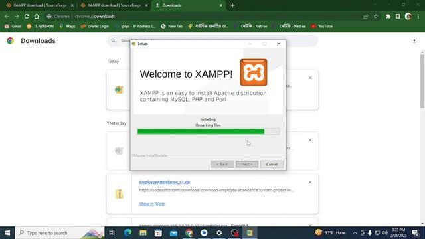Open Microsoft Store from taskbar
This screenshot has height=239, width=425.
pyautogui.click(x=158, y=233)
